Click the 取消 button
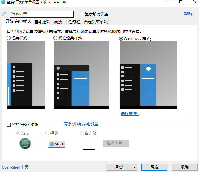Viewport: 199px width, 172px height. tap(185, 167)
